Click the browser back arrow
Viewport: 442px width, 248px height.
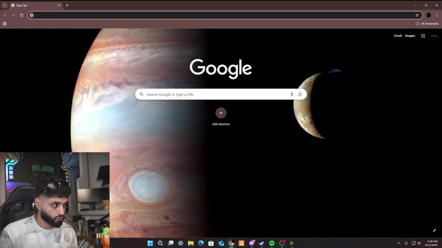5,15
